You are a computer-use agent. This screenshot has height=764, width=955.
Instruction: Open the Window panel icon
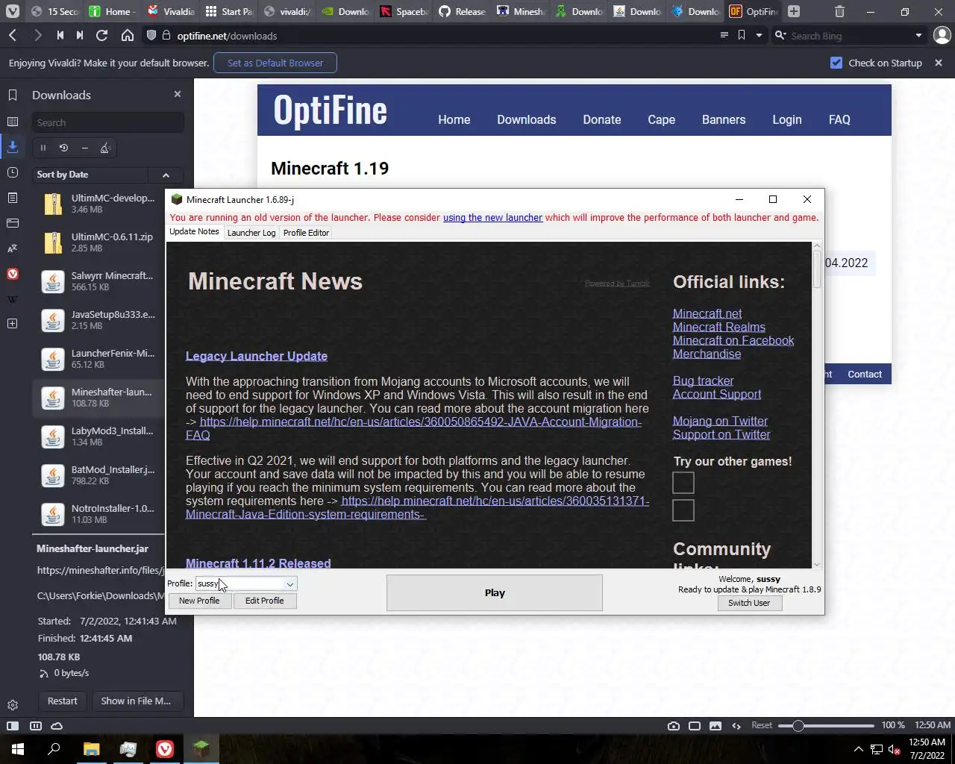13,223
